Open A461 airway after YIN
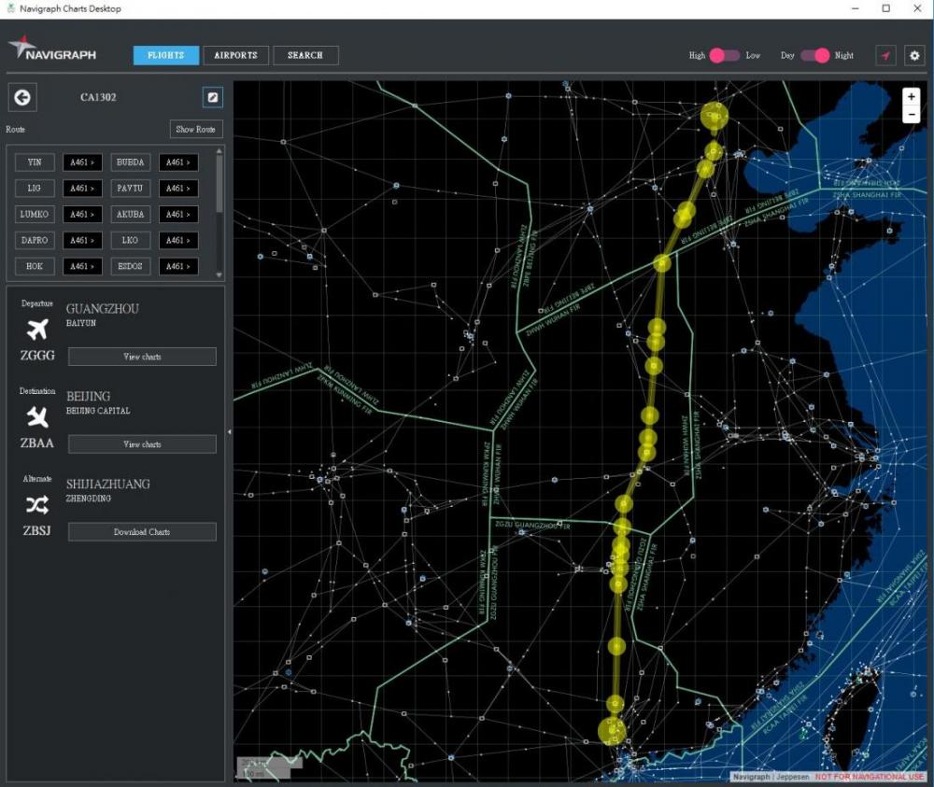 [x=82, y=162]
